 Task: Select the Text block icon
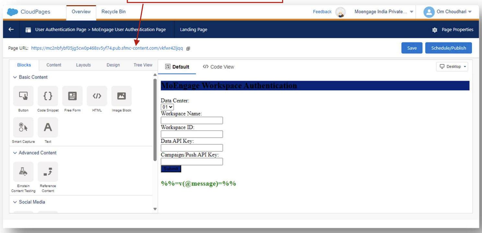click(48, 127)
